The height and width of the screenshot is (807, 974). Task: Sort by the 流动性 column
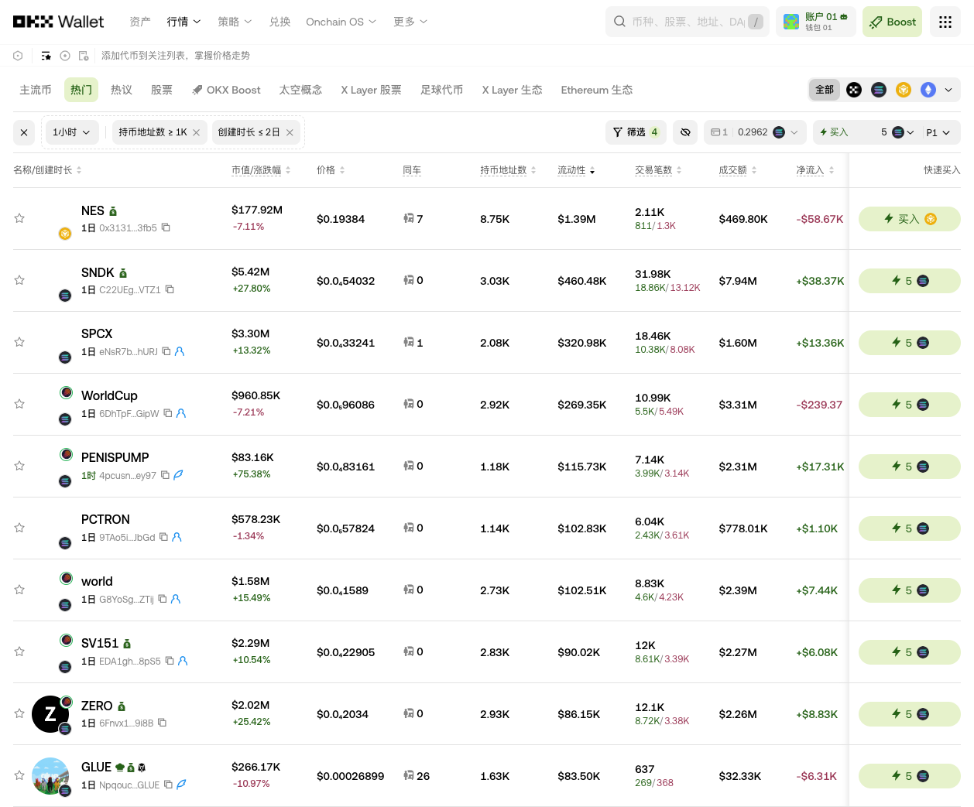click(x=576, y=170)
